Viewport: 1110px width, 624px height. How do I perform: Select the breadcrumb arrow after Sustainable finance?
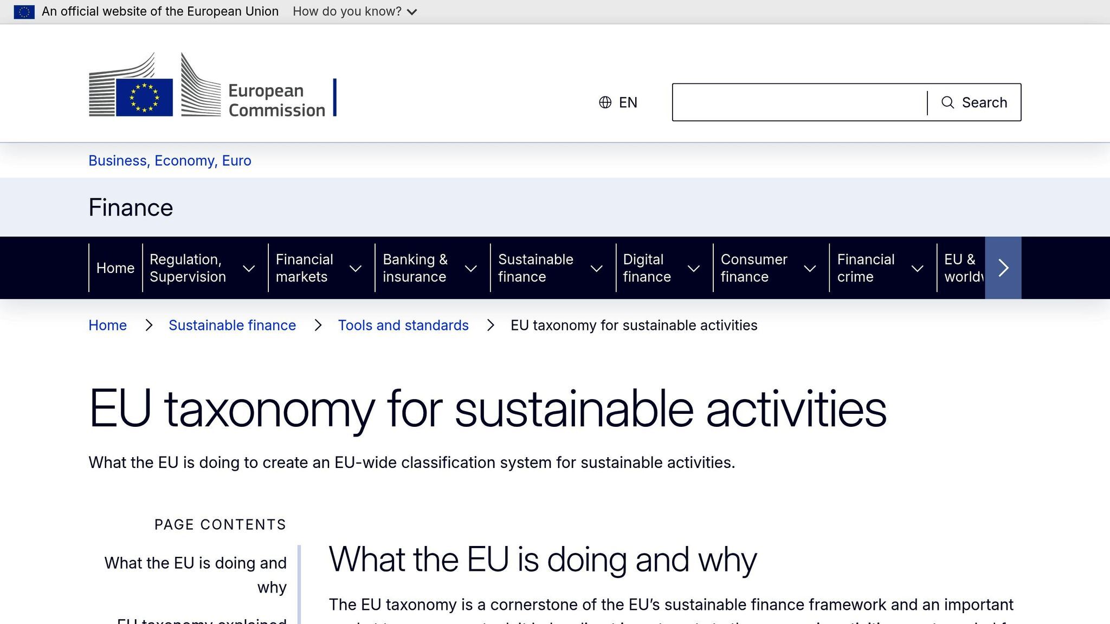(x=317, y=325)
